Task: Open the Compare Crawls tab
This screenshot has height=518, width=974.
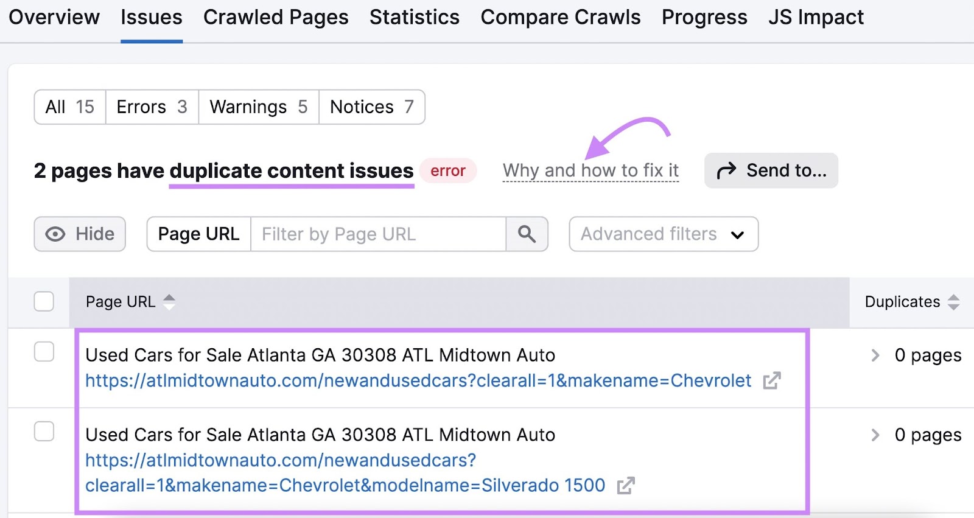Action: [560, 17]
